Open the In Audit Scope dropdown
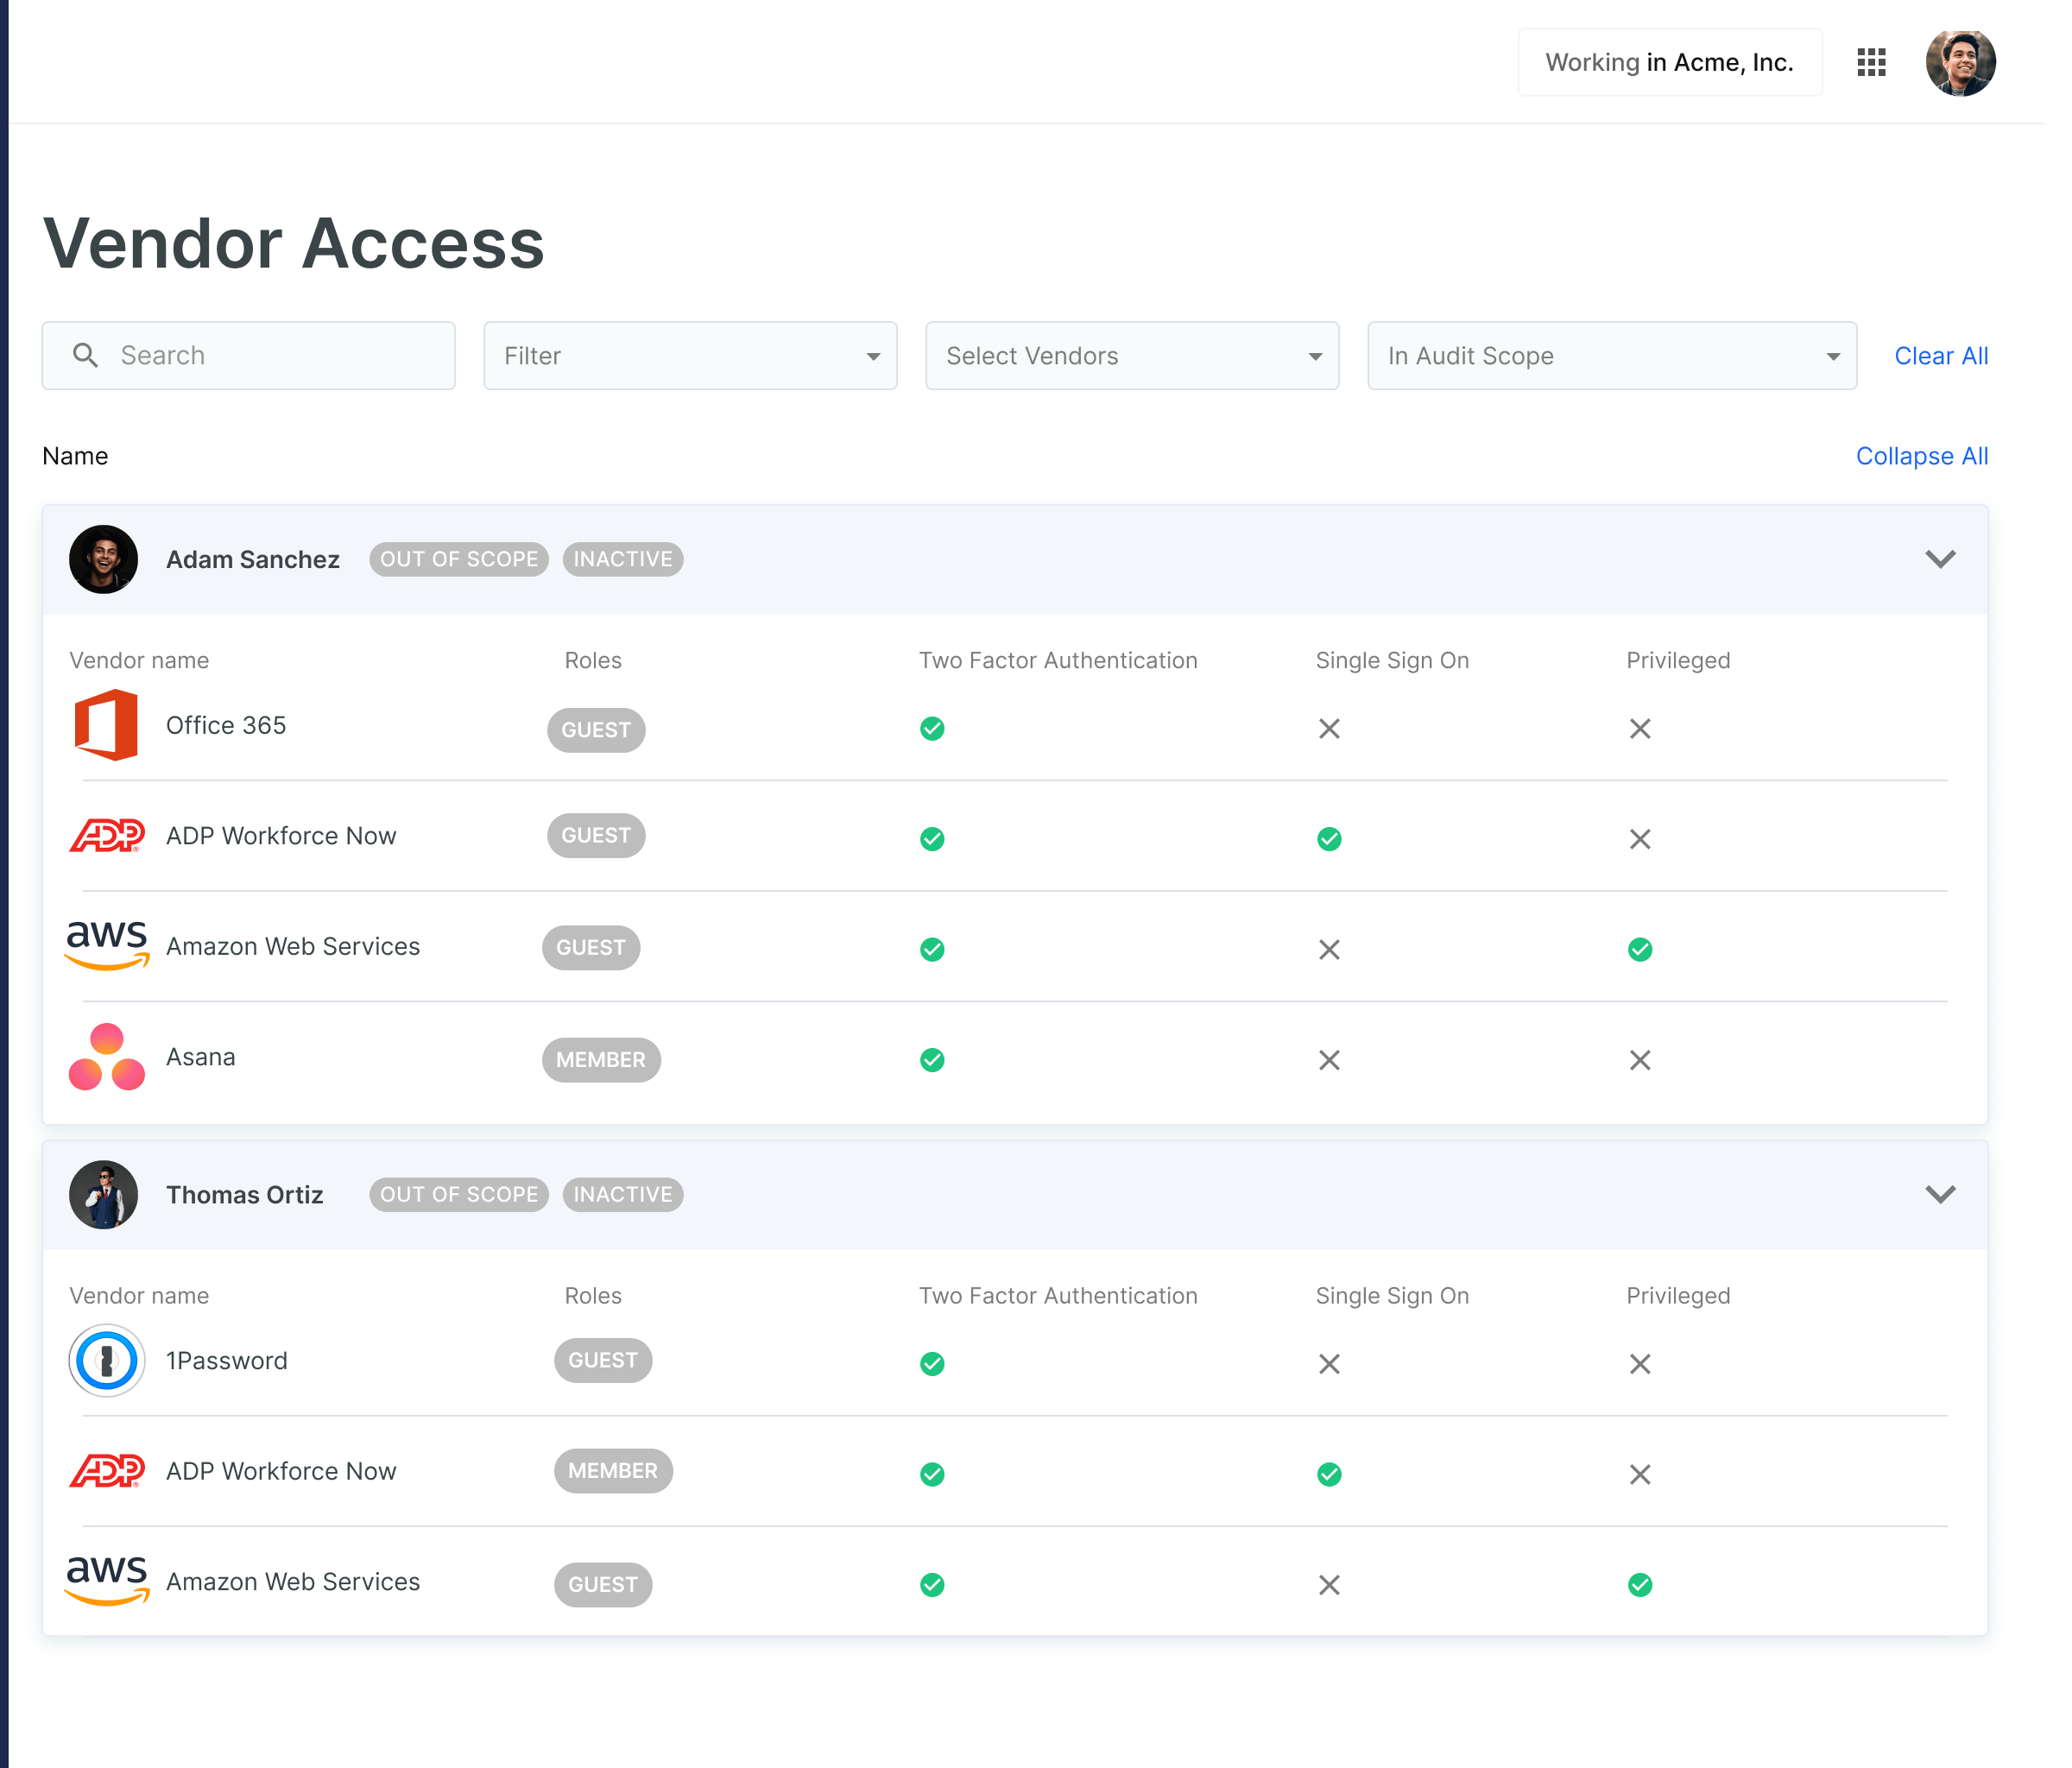This screenshot has width=2072, height=1768. [1612, 356]
